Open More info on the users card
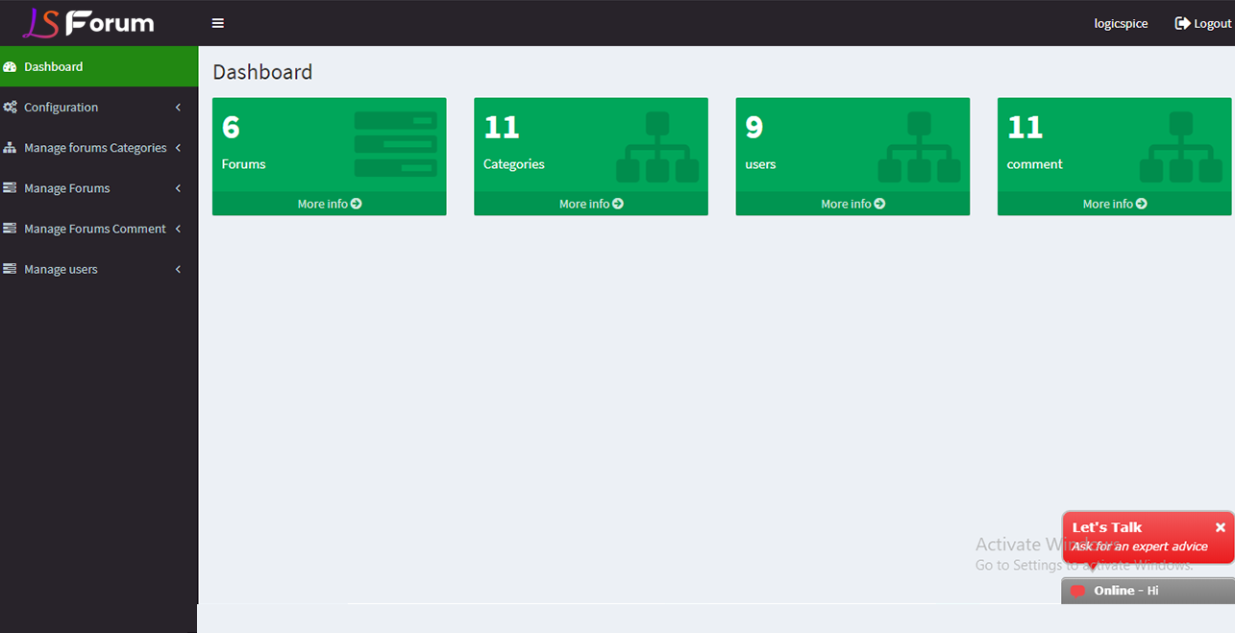 [852, 204]
